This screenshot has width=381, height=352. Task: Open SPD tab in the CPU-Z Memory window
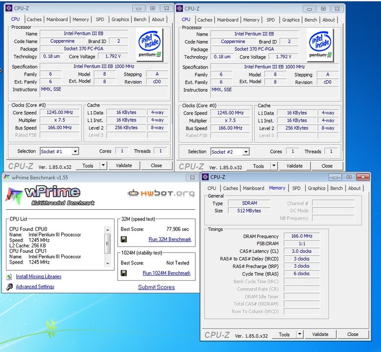click(x=296, y=188)
